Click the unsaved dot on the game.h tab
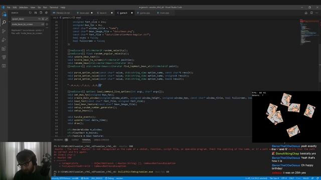The height and width of the screenshot is (180, 321). tap(132, 13)
